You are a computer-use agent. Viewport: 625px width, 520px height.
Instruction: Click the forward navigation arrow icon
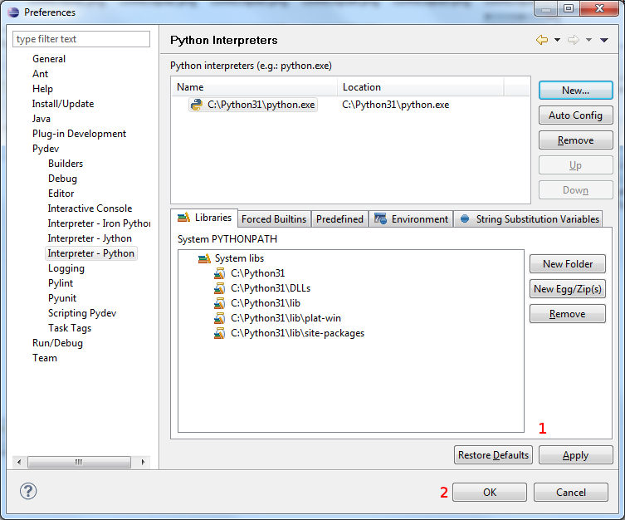pos(574,40)
